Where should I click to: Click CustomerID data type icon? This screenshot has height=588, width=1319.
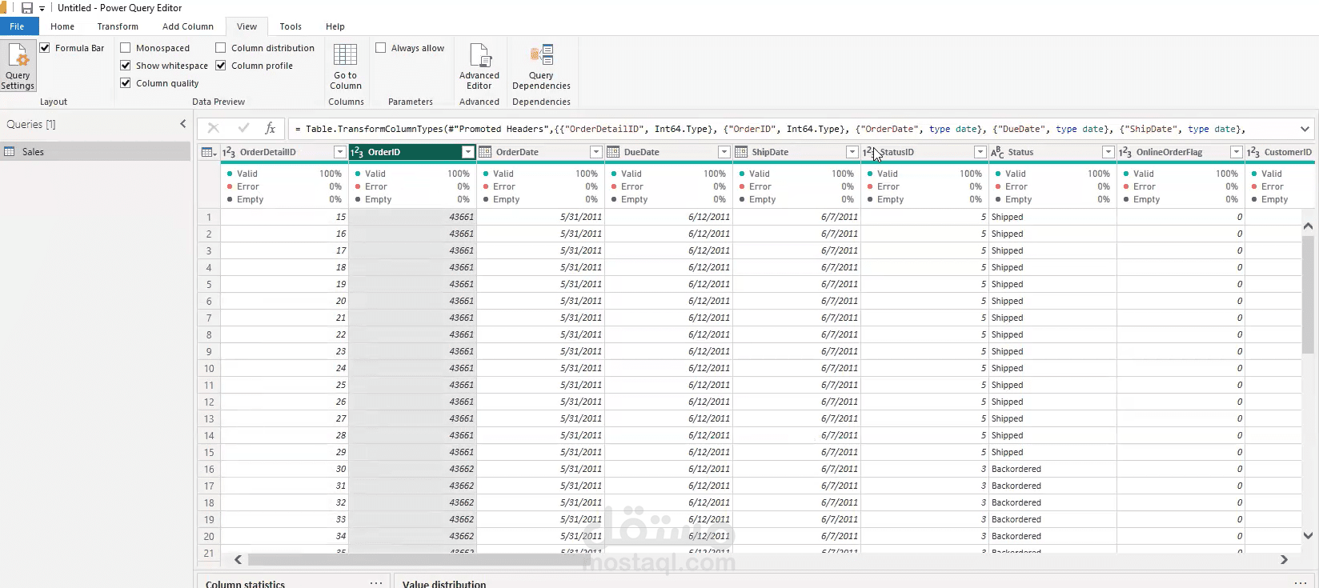click(x=1253, y=152)
